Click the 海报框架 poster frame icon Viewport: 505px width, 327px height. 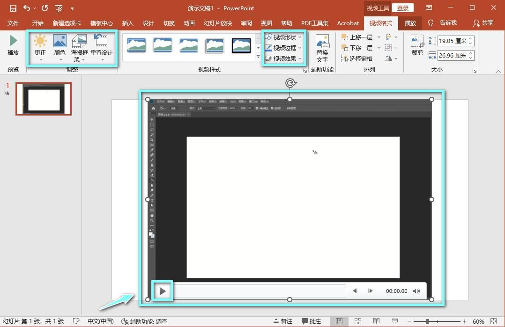click(79, 42)
